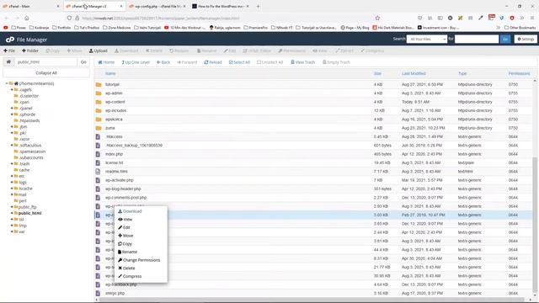The height and width of the screenshot is (303, 539).
Task: Sort the listing by the Last Modified column
Action: coord(414,73)
